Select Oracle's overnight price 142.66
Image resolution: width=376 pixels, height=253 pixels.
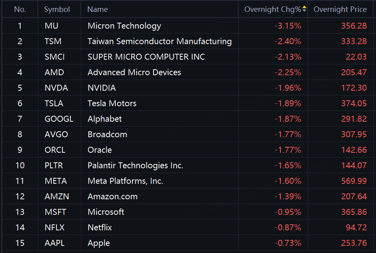[x=354, y=150]
